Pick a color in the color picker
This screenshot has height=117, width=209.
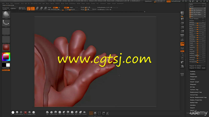pyautogui.click(x=6, y=57)
